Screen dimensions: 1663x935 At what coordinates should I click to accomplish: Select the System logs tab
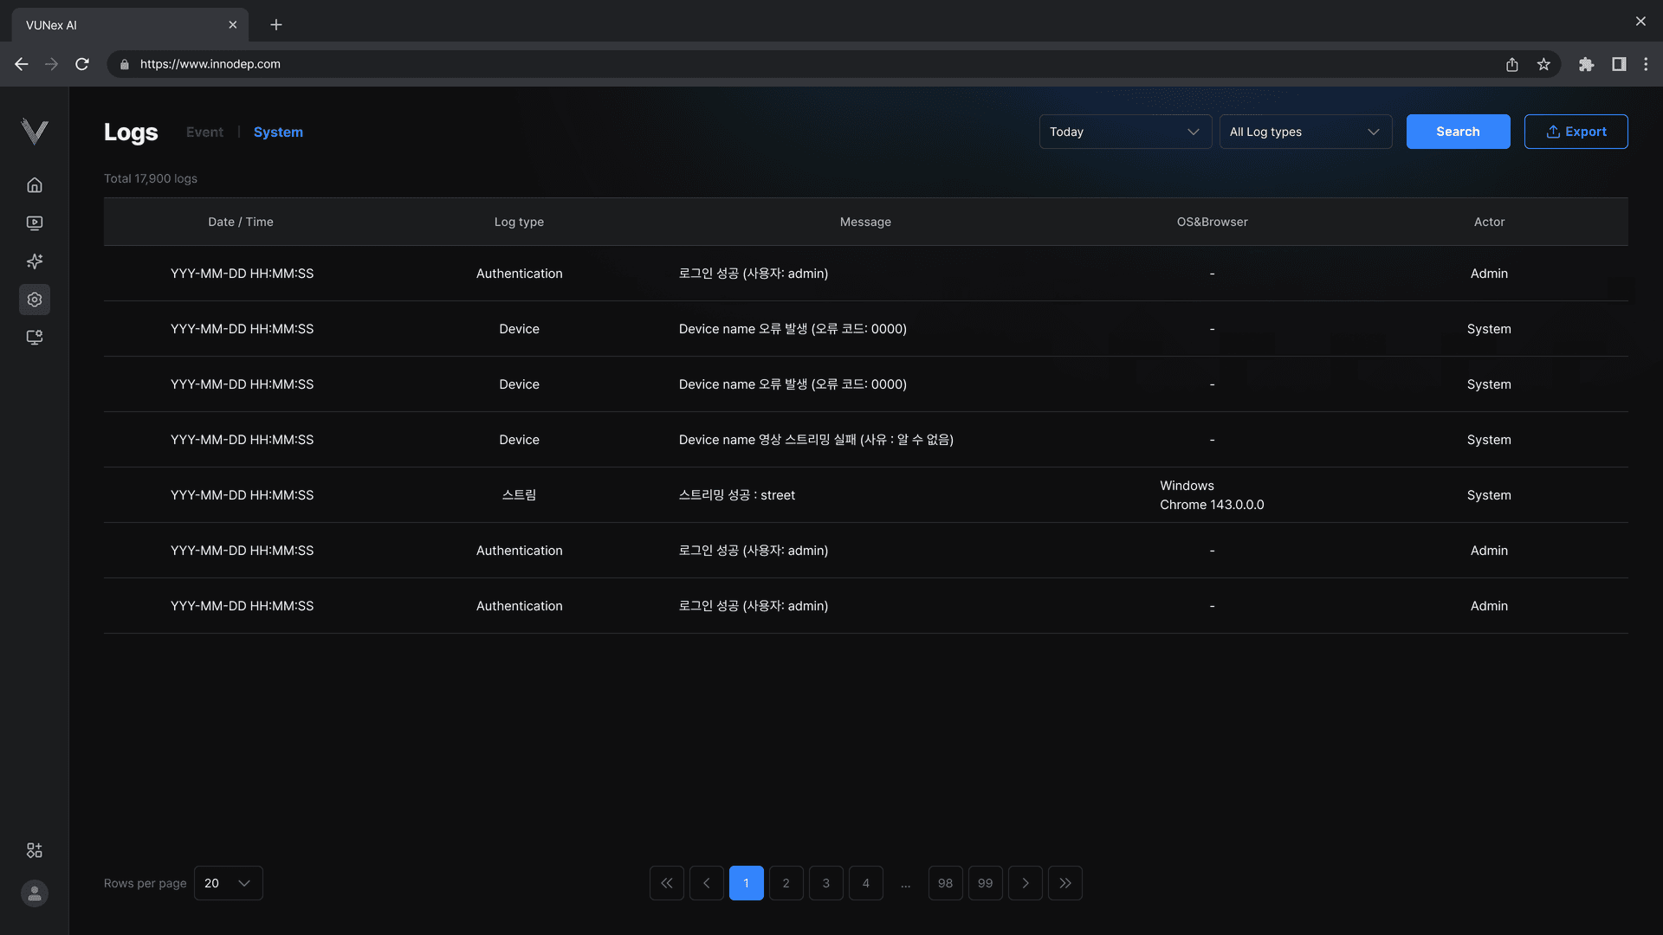tap(278, 132)
